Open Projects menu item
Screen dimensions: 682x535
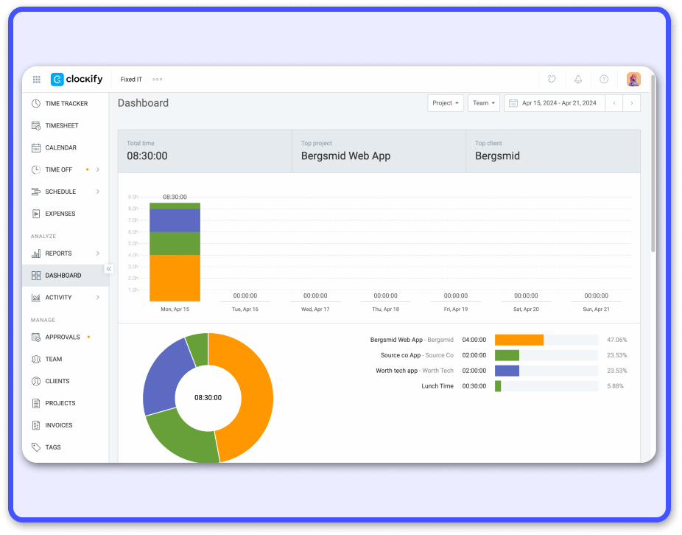click(x=66, y=403)
